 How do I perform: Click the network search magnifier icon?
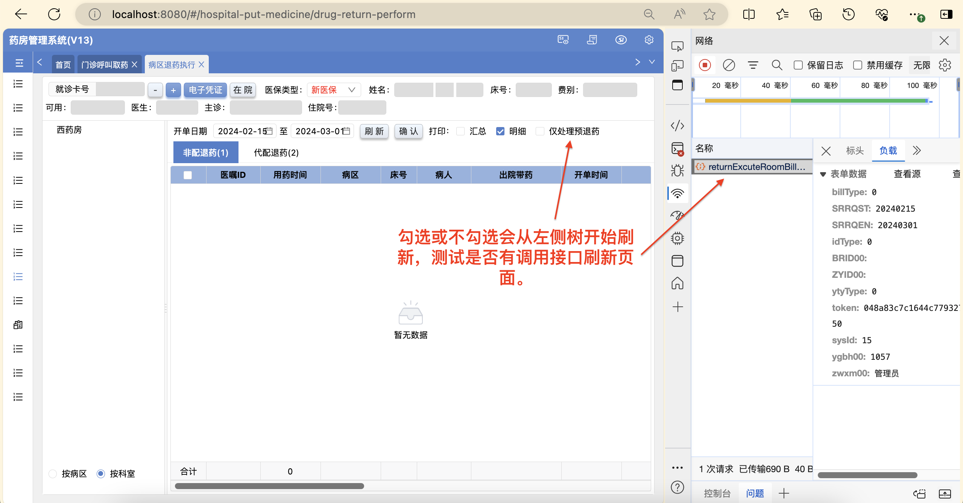(777, 65)
